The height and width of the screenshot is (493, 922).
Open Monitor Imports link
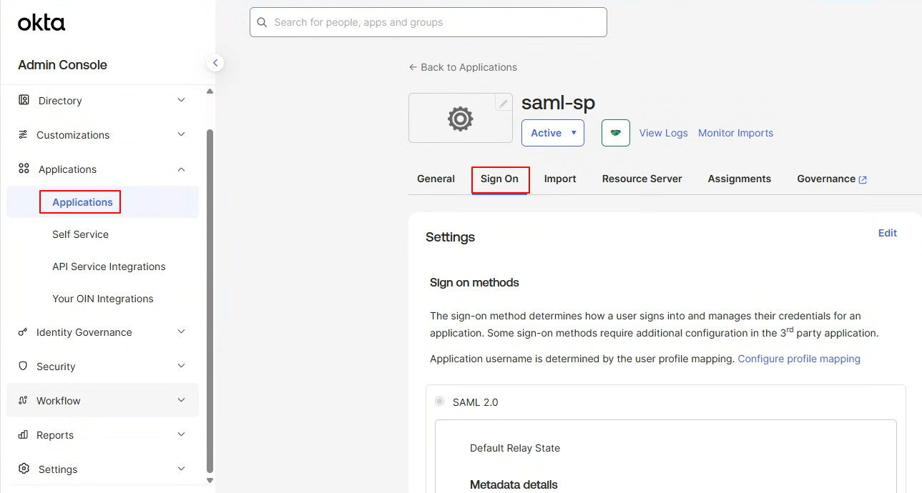point(735,133)
